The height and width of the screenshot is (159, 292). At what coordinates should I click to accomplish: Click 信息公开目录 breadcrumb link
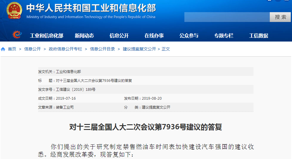coord(103,49)
